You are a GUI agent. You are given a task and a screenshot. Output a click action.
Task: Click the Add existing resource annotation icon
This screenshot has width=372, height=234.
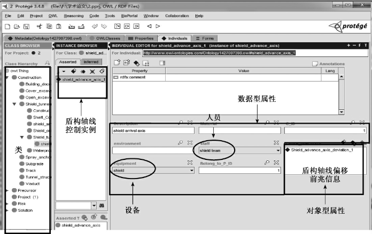(136, 63)
